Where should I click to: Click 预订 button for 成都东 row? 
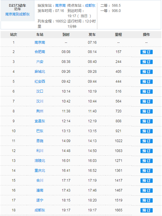click(146, 210)
